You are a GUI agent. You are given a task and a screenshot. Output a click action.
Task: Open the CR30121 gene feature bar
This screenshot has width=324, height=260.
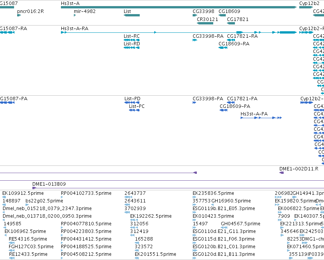click(205, 23)
